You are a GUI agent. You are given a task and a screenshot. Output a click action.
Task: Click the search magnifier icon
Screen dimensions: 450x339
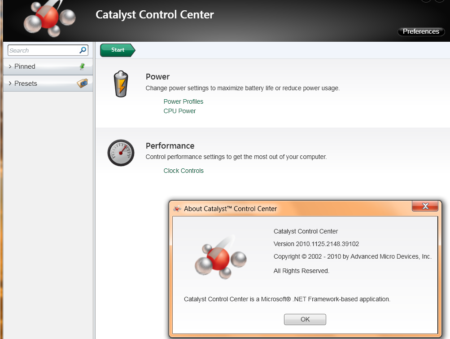[83, 50]
